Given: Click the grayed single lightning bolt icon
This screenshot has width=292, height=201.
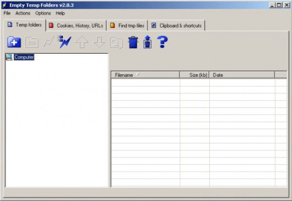Looking at the screenshot, I should point(48,42).
